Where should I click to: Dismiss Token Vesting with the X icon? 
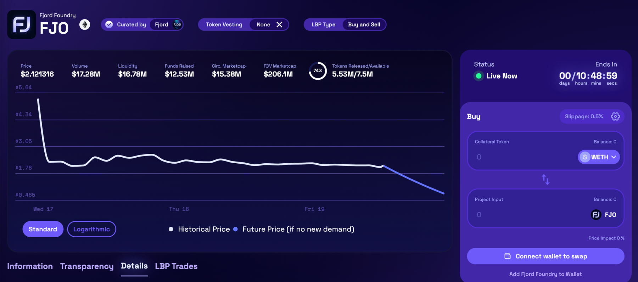(279, 24)
